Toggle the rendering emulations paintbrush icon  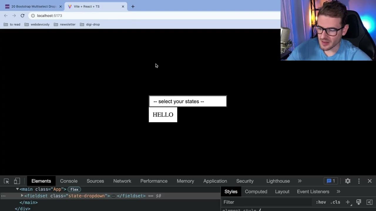coord(359,202)
